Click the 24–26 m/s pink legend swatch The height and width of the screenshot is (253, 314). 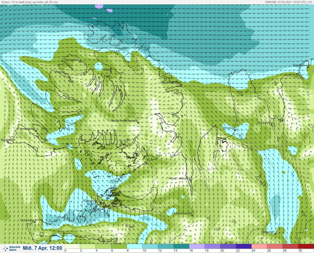click(260, 246)
